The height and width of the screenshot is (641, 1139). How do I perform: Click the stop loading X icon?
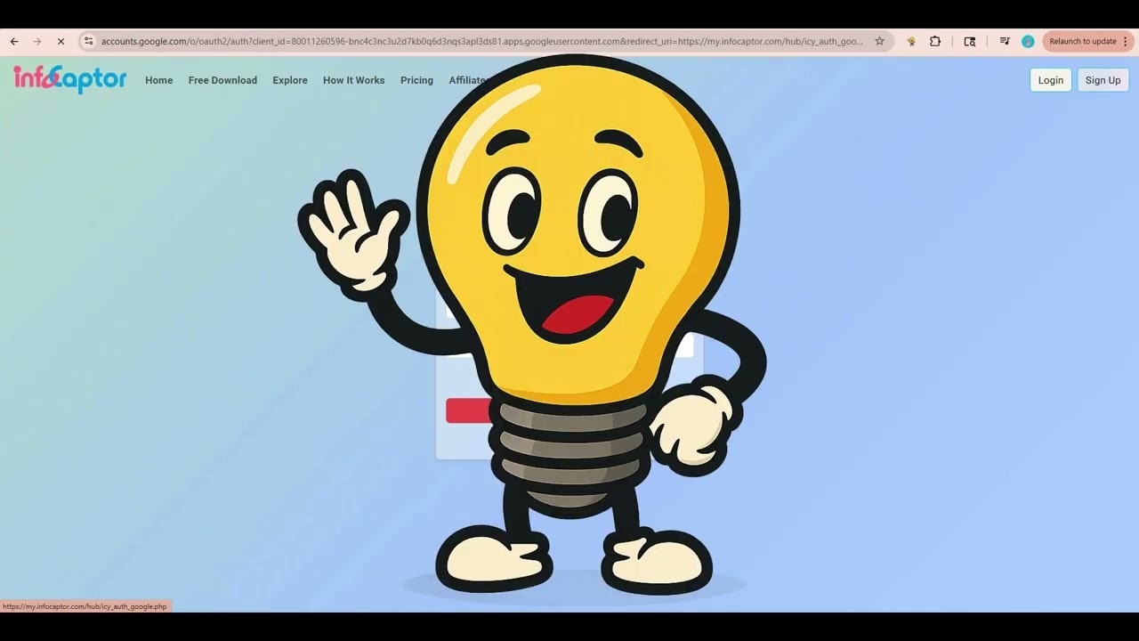[60, 41]
